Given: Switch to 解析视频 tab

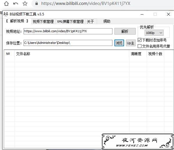Looking at the screenshot, I should [17, 21].
